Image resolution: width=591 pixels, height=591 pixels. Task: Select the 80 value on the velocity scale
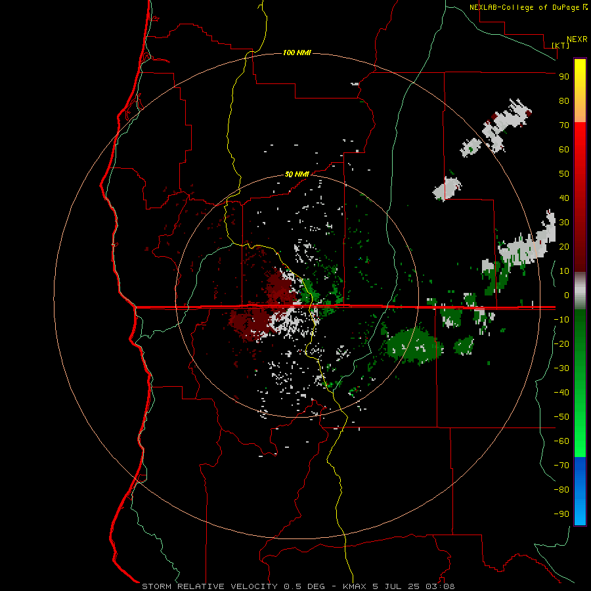click(564, 100)
